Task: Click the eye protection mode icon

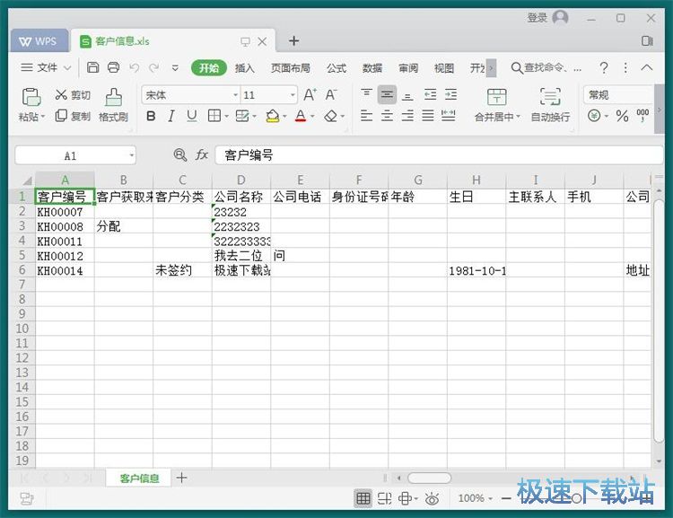Action: [432, 498]
